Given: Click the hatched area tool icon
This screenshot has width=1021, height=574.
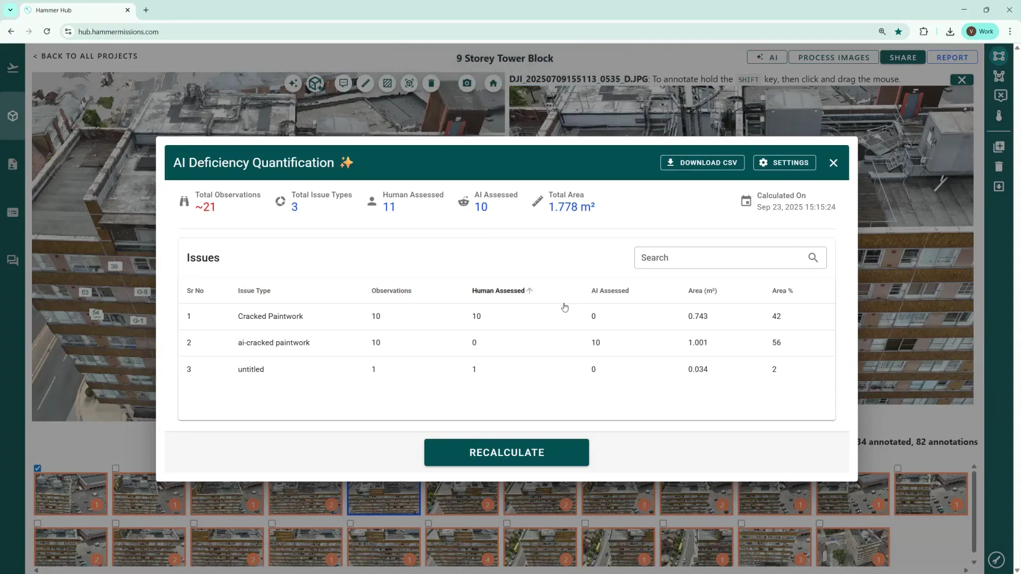Looking at the screenshot, I should [387, 83].
